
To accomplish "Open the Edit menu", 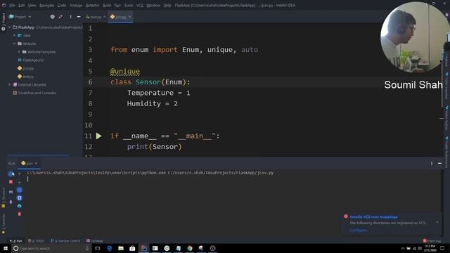I will [22, 5].
